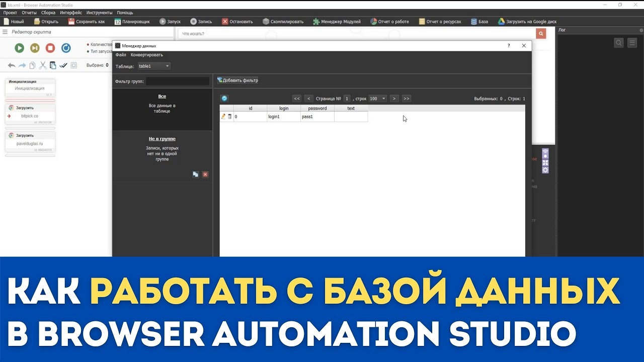Click the red Stop script button
The height and width of the screenshot is (362, 644).
pyautogui.click(x=50, y=48)
